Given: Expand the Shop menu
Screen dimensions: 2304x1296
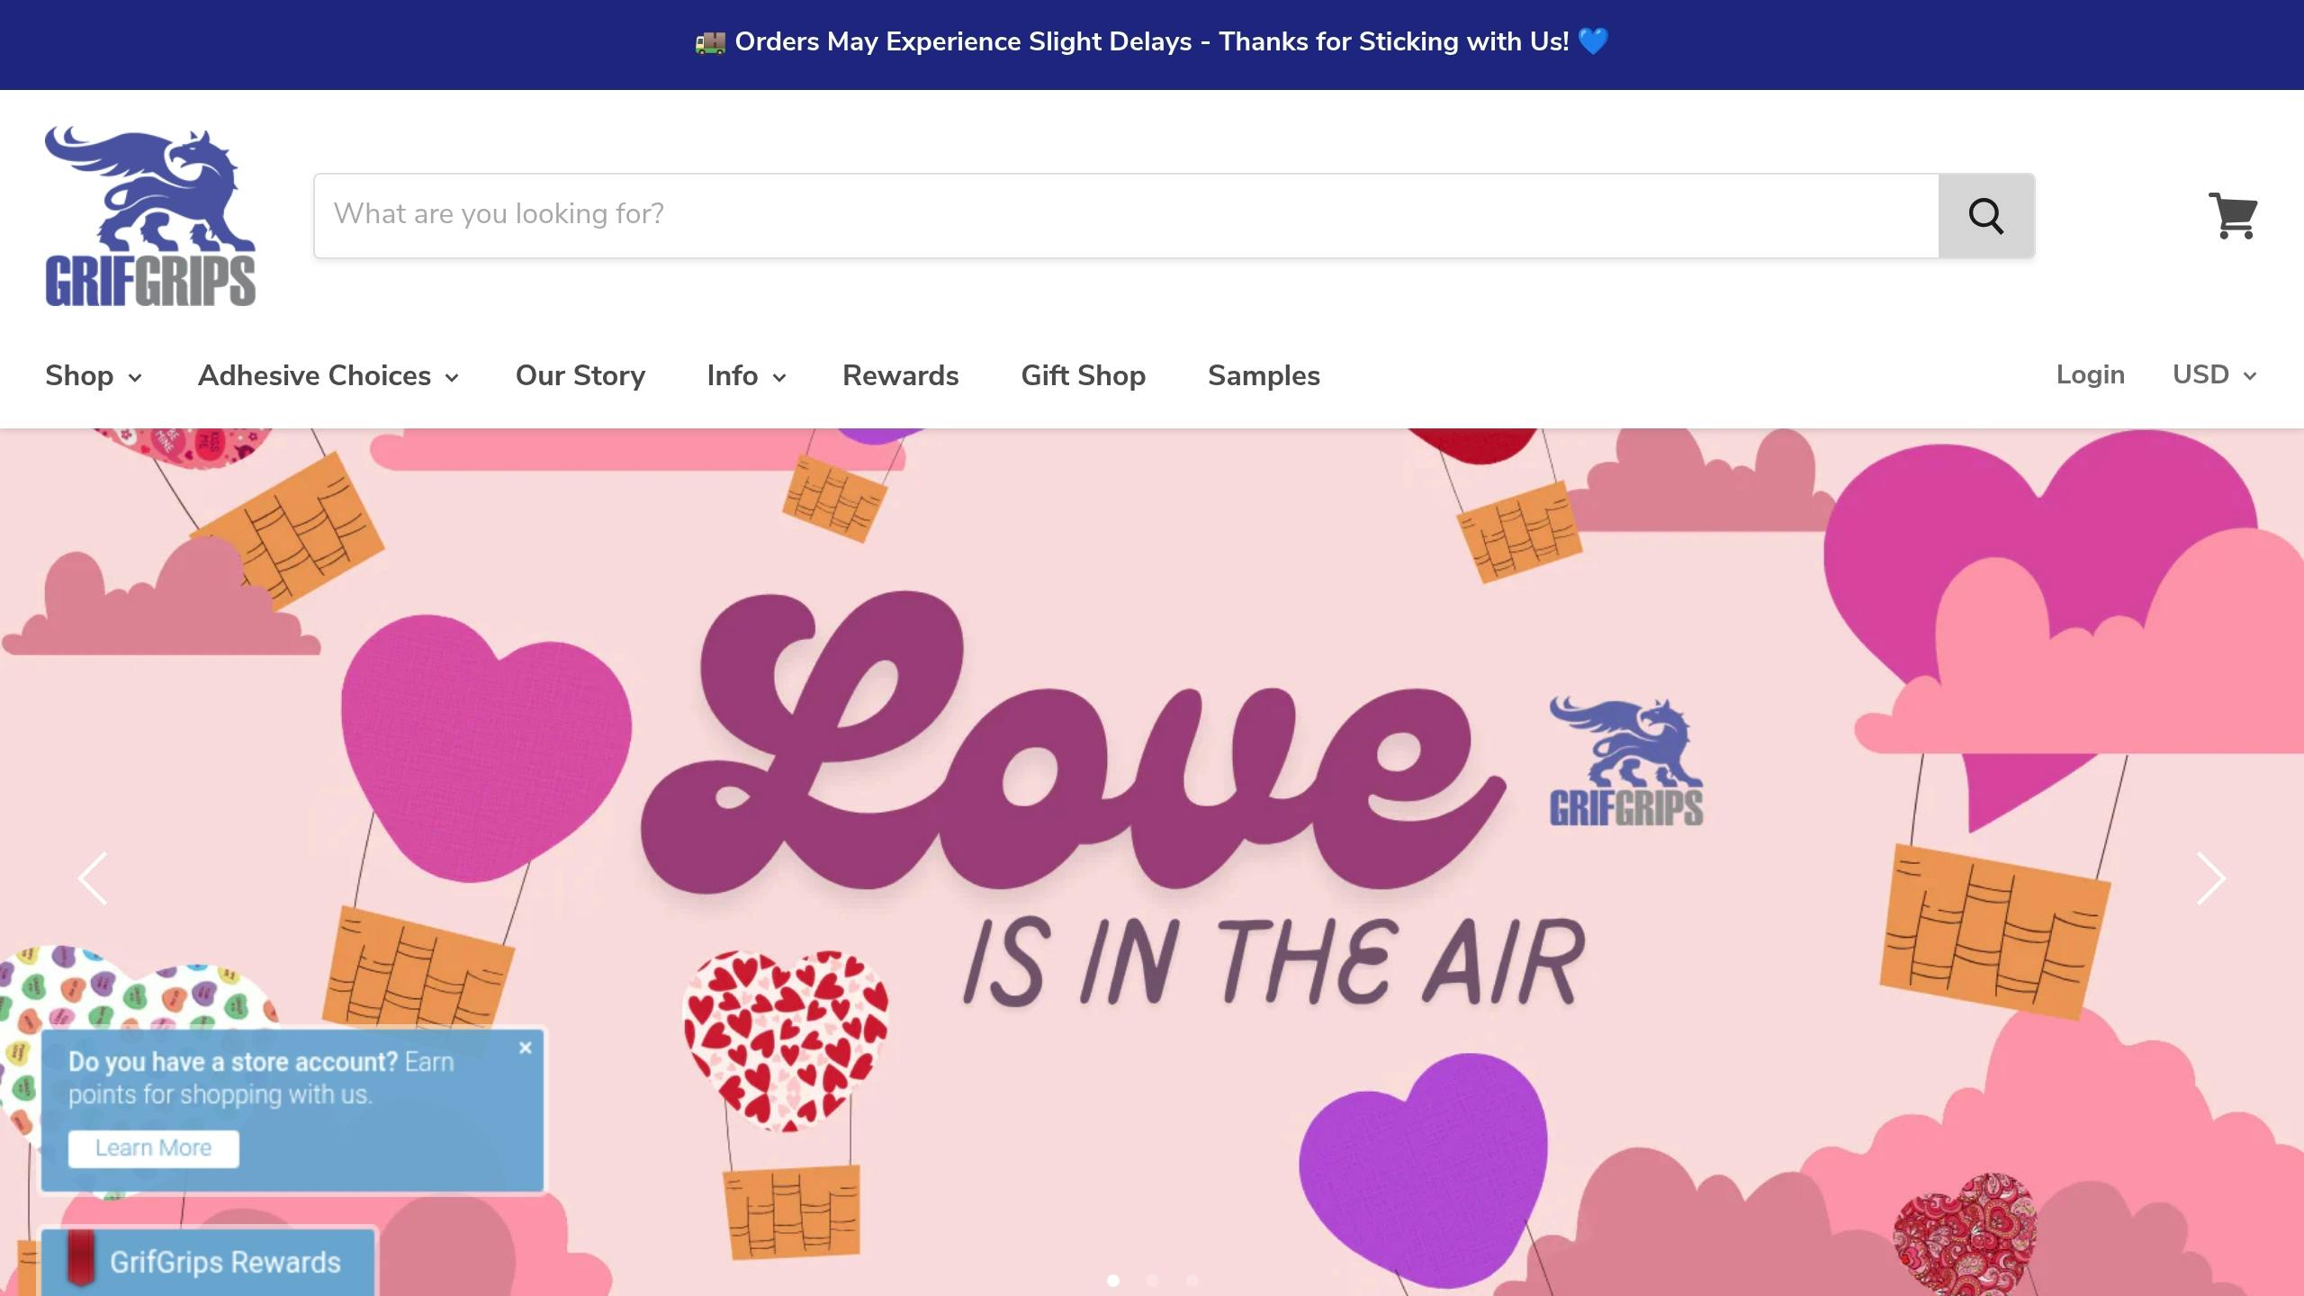Looking at the screenshot, I should (94, 375).
